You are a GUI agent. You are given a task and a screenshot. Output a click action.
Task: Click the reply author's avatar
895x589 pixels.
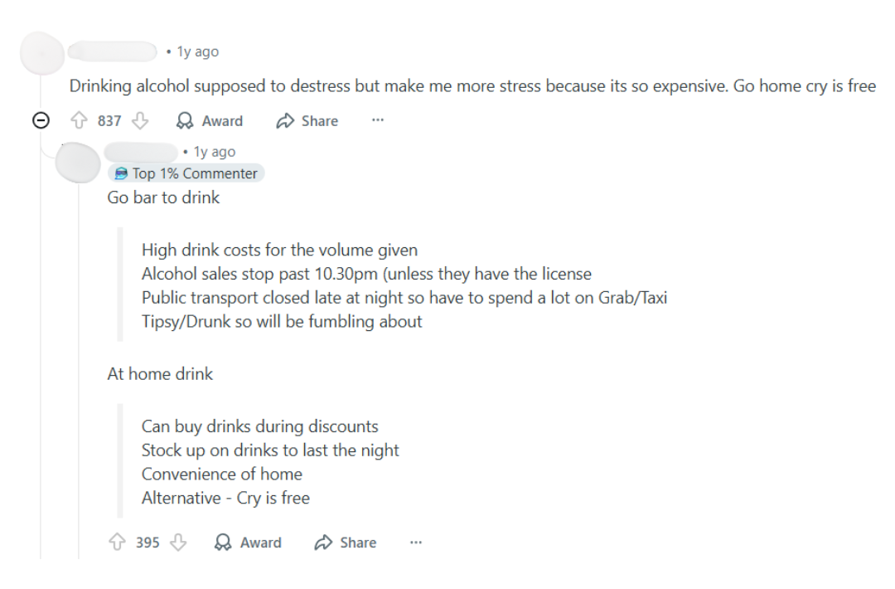point(78,163)
